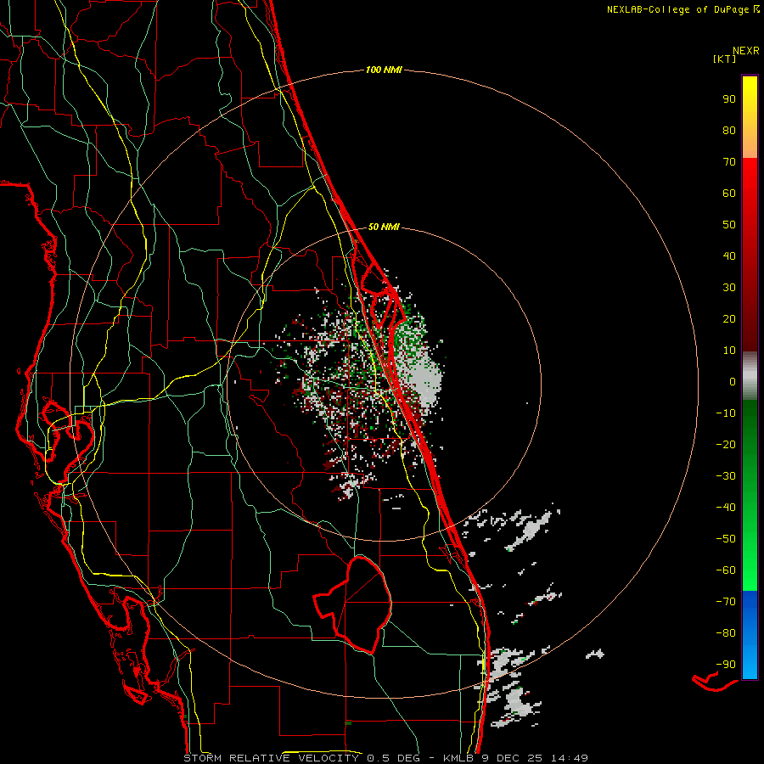Click the 60 value on velocity scale
The width and height of the screenshot is (764, 764).
point(729,193)
